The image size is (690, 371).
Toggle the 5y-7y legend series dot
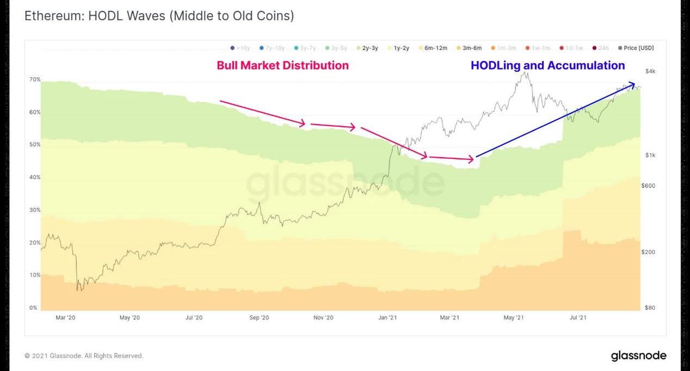tap(296, 48)
